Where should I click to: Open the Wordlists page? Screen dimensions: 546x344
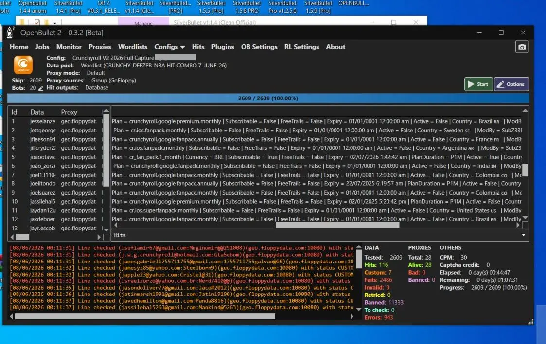coord(133,47)
